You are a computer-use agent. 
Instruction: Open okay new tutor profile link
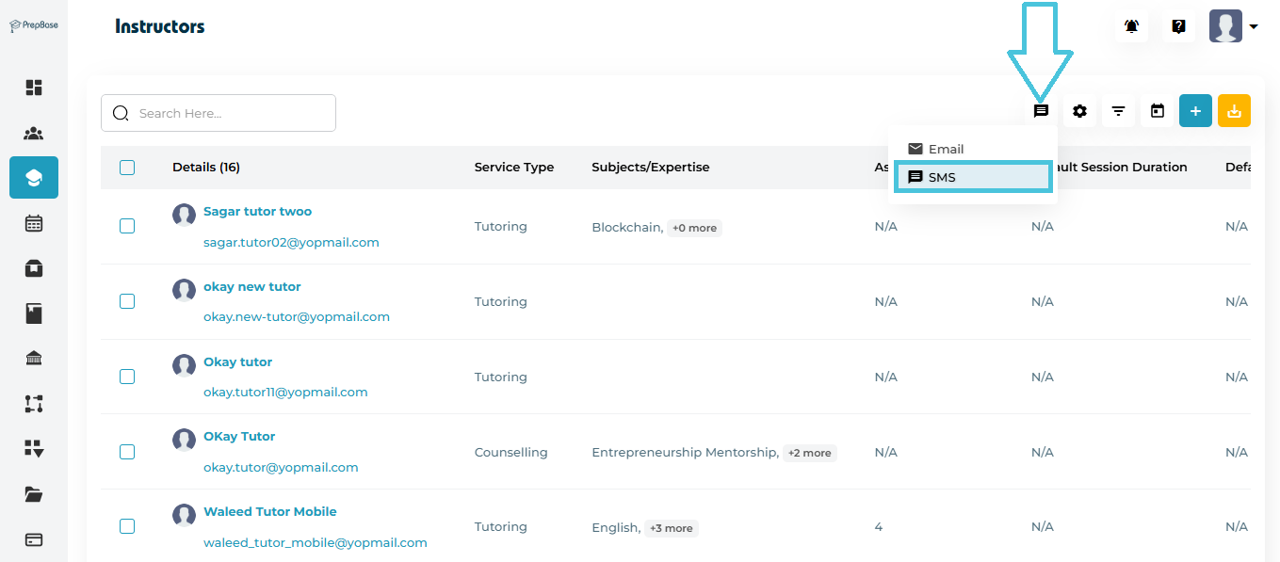tap(251, 286)
